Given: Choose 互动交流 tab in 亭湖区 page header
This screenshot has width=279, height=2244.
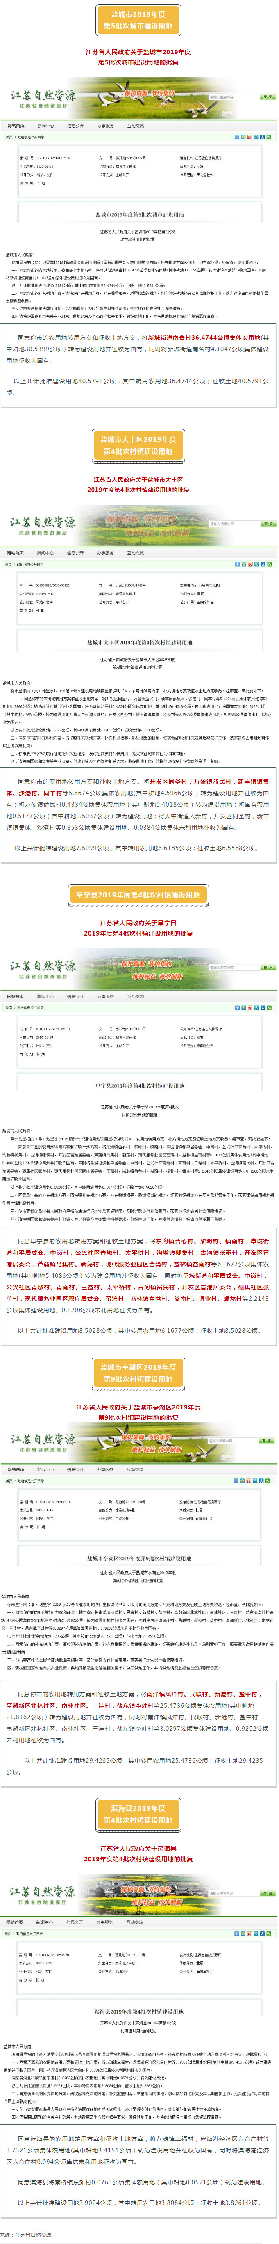Looking at the screenshot, I should click(136, 1469).
